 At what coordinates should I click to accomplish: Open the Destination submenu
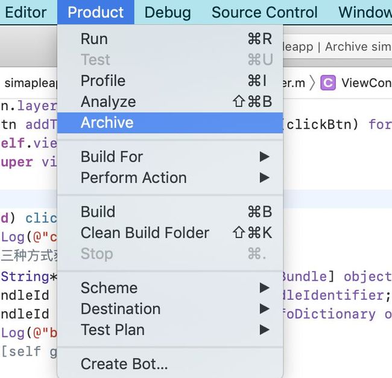[x=170, y=309]
